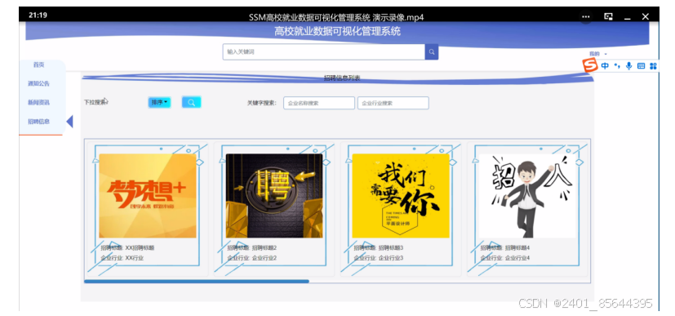
Task: Click the 招聘信息列表 heading
Action: pos(342,78)
